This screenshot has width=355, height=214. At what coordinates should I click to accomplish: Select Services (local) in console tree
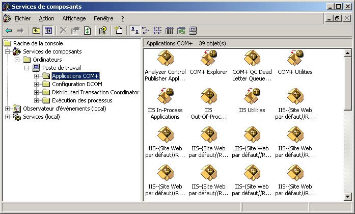pos(42,117)
